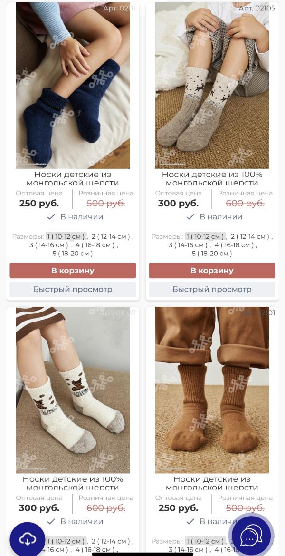Add navy blue socks to cart

[73, 271]
